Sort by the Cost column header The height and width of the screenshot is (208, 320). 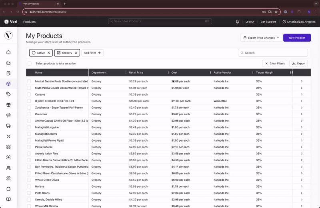tap(174, 72)
